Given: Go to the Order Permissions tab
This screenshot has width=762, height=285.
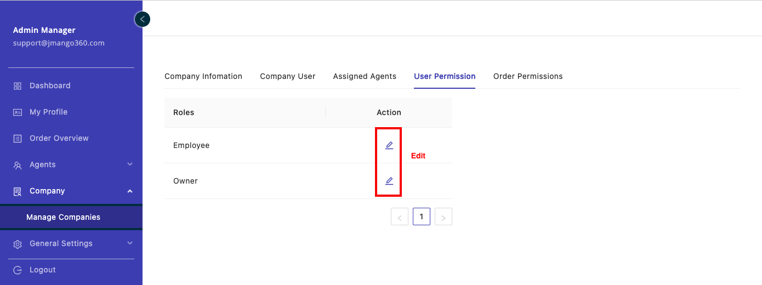Looking at the screenshot, I should [x=528, y=76].
